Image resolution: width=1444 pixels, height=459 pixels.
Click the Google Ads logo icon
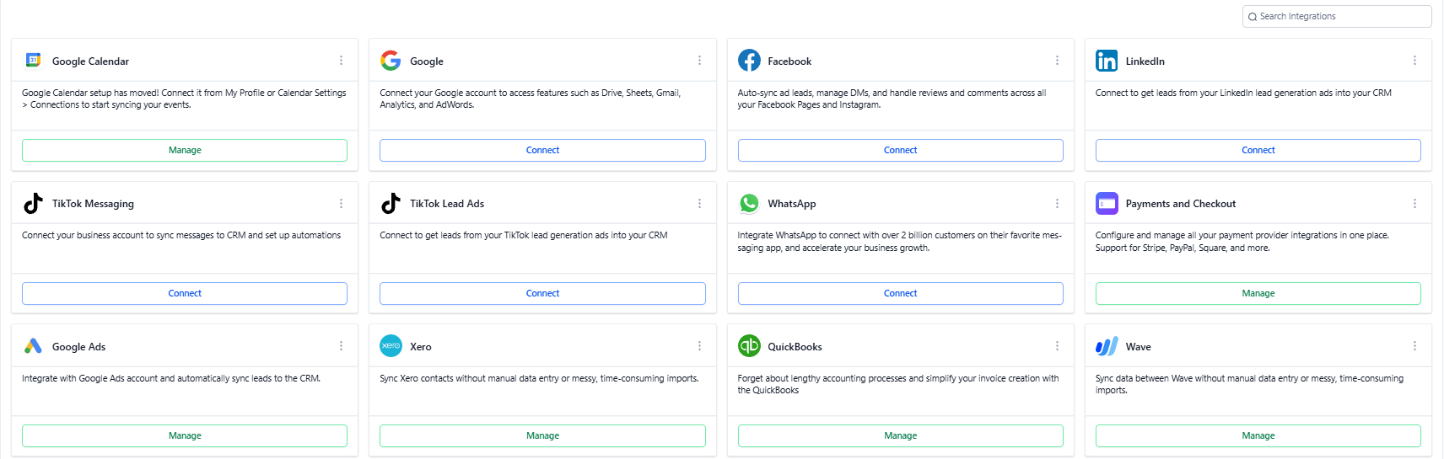pos(33,346)
